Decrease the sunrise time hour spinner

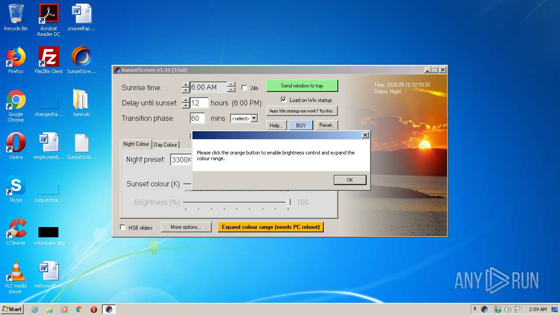click(x=185, y=90)
